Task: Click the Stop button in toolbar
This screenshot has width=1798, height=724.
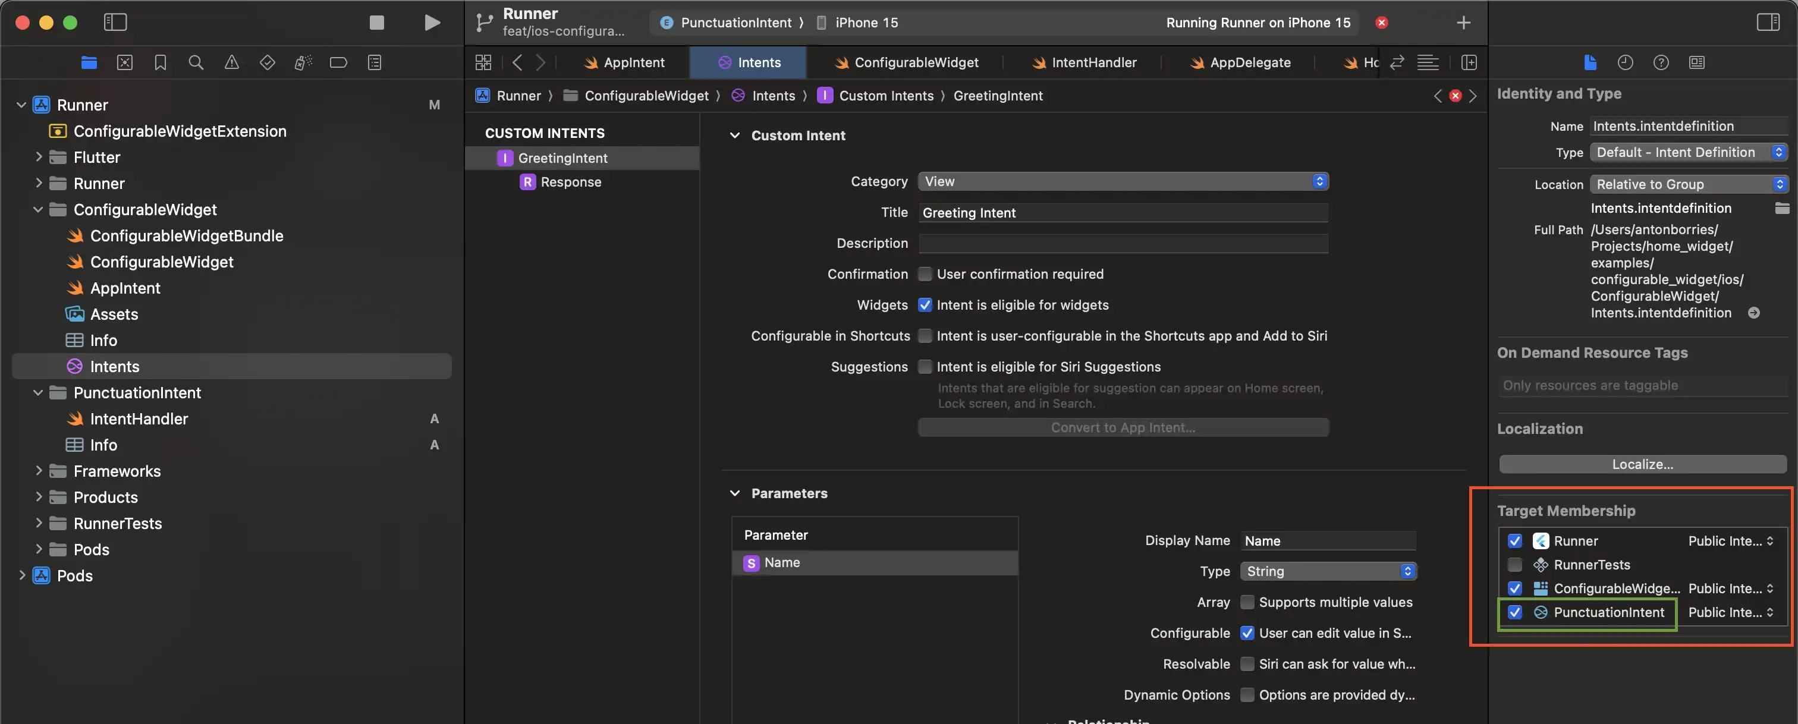Action: 376,23
